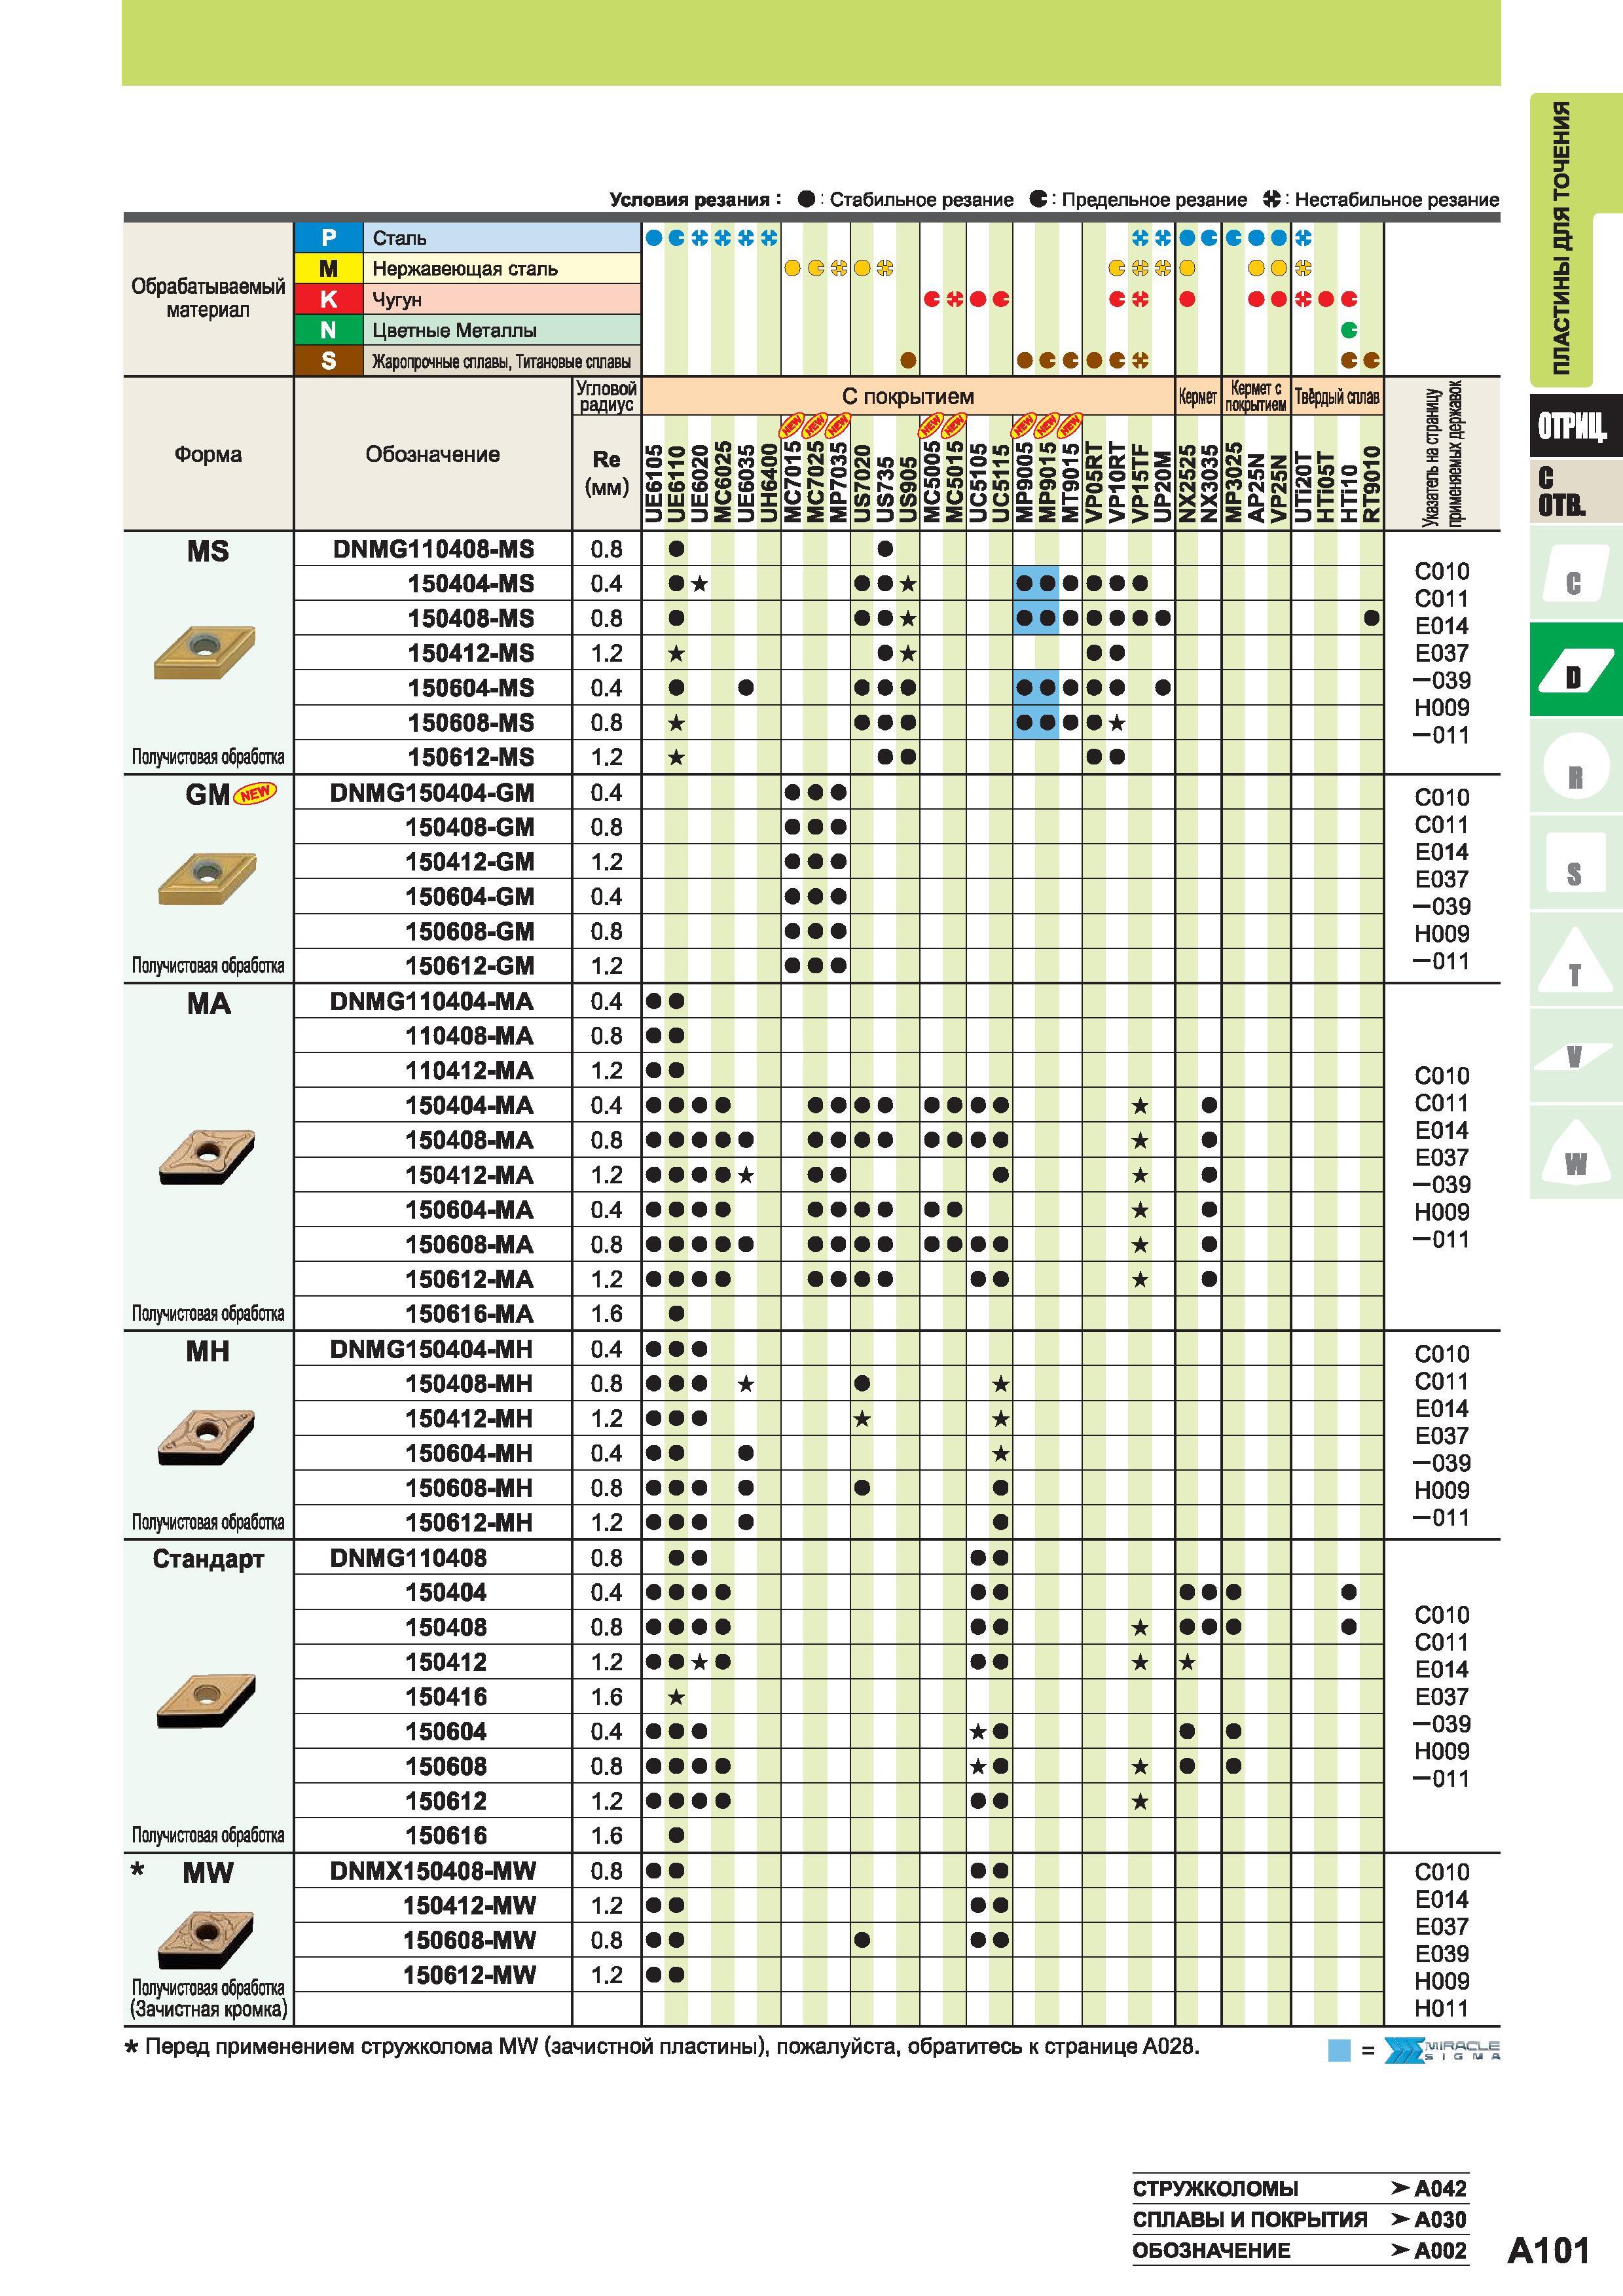Click the DNMG150404-MH designation

pos(432,1349)
